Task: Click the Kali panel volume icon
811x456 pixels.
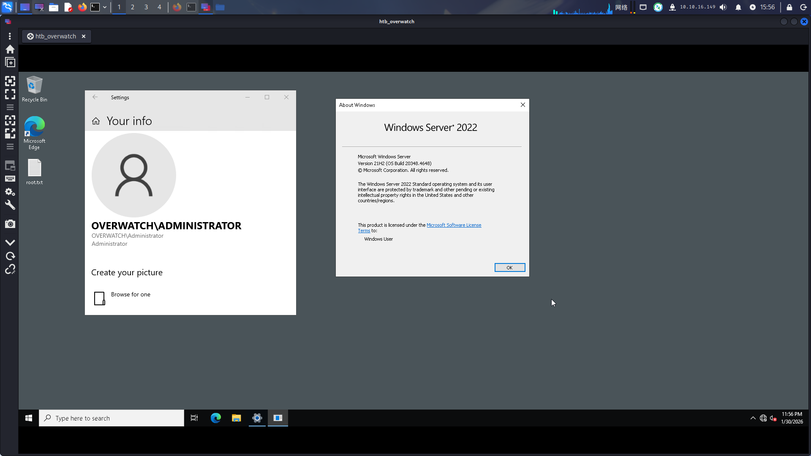Action: pyautogui.click(x=723, y=7)
